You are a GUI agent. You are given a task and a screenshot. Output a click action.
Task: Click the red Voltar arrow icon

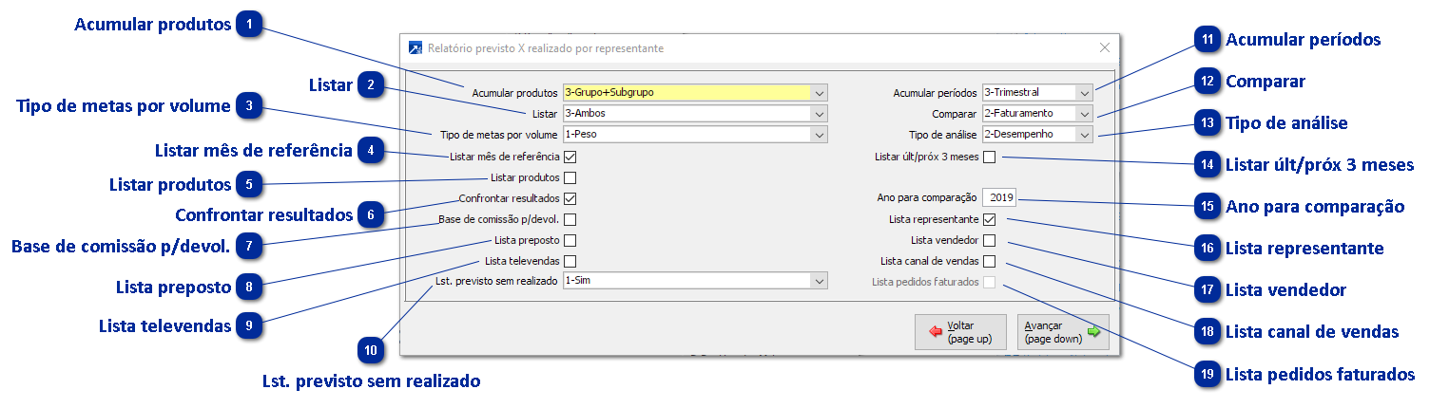936,332
